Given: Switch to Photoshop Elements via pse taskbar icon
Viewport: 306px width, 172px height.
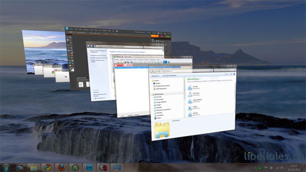Looking at the screenshot, I should (89, 167).
